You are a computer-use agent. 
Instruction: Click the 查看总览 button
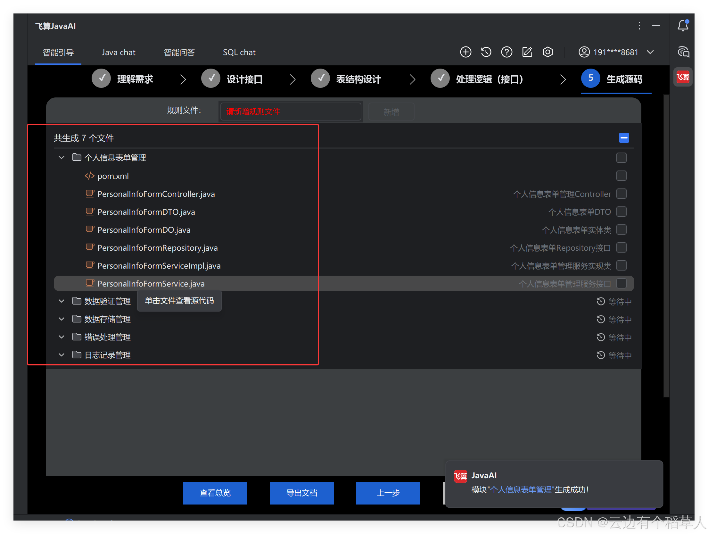point(215,493)
